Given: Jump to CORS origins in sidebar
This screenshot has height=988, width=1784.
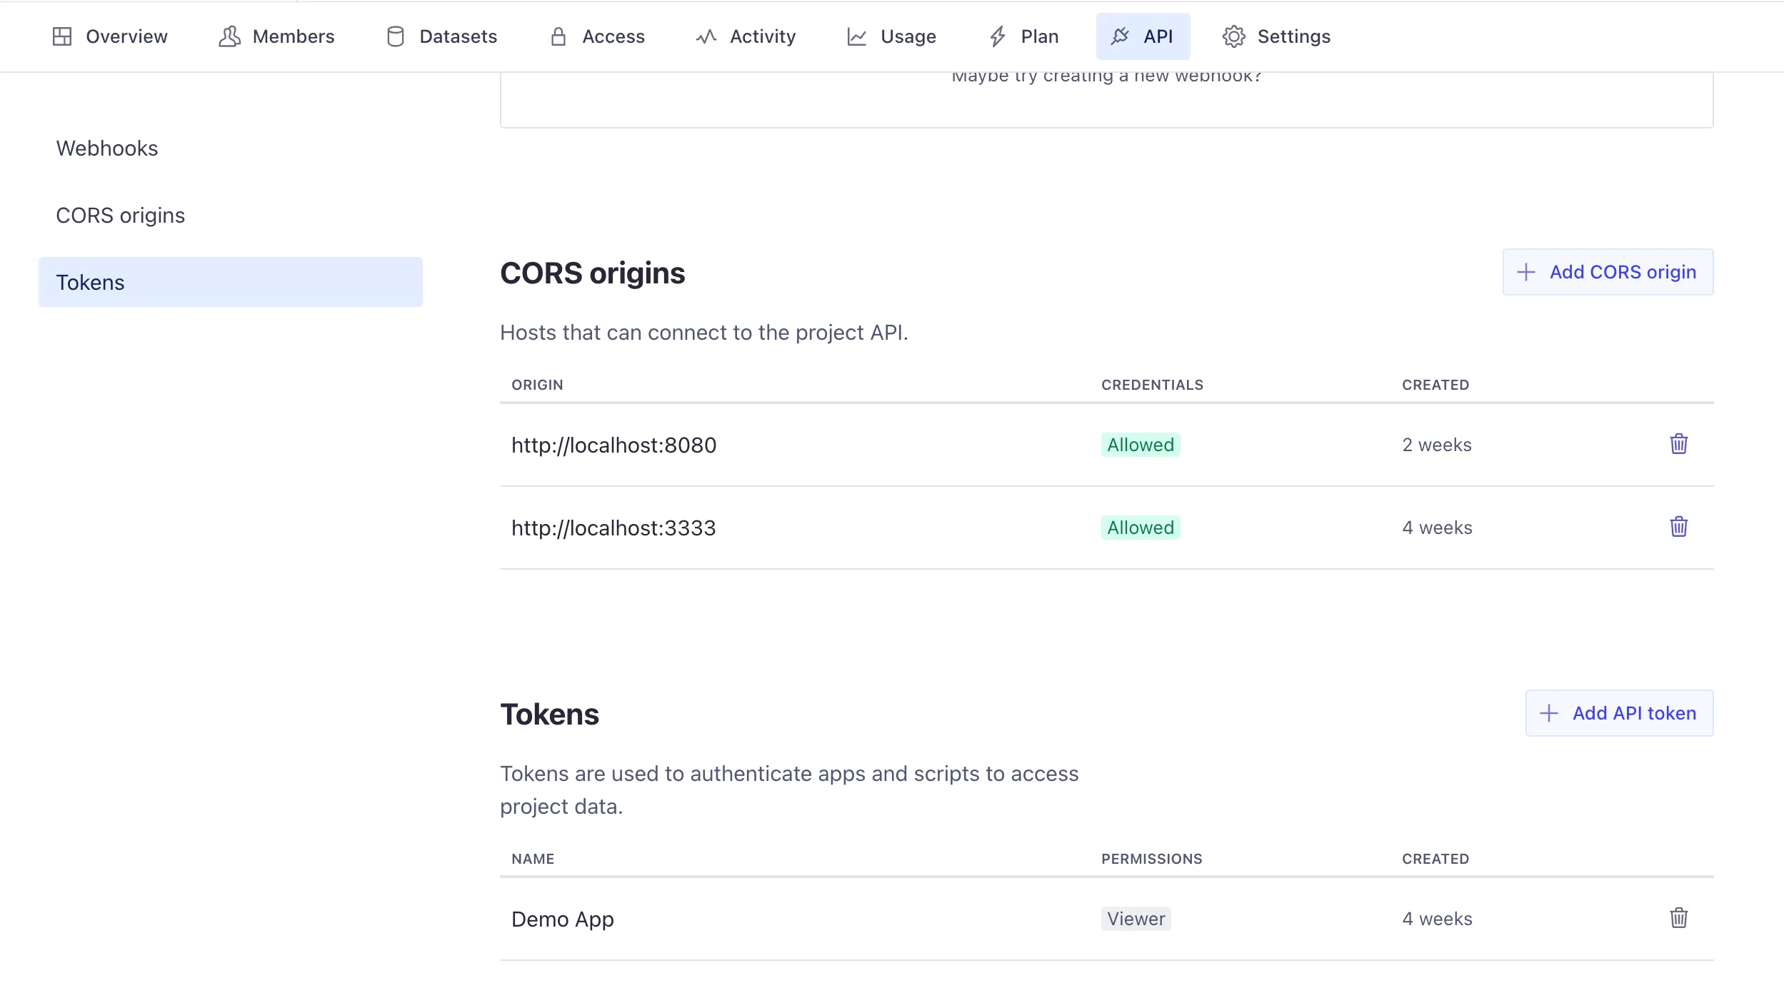Looking at the screenshot, I should tap(120, 216).
